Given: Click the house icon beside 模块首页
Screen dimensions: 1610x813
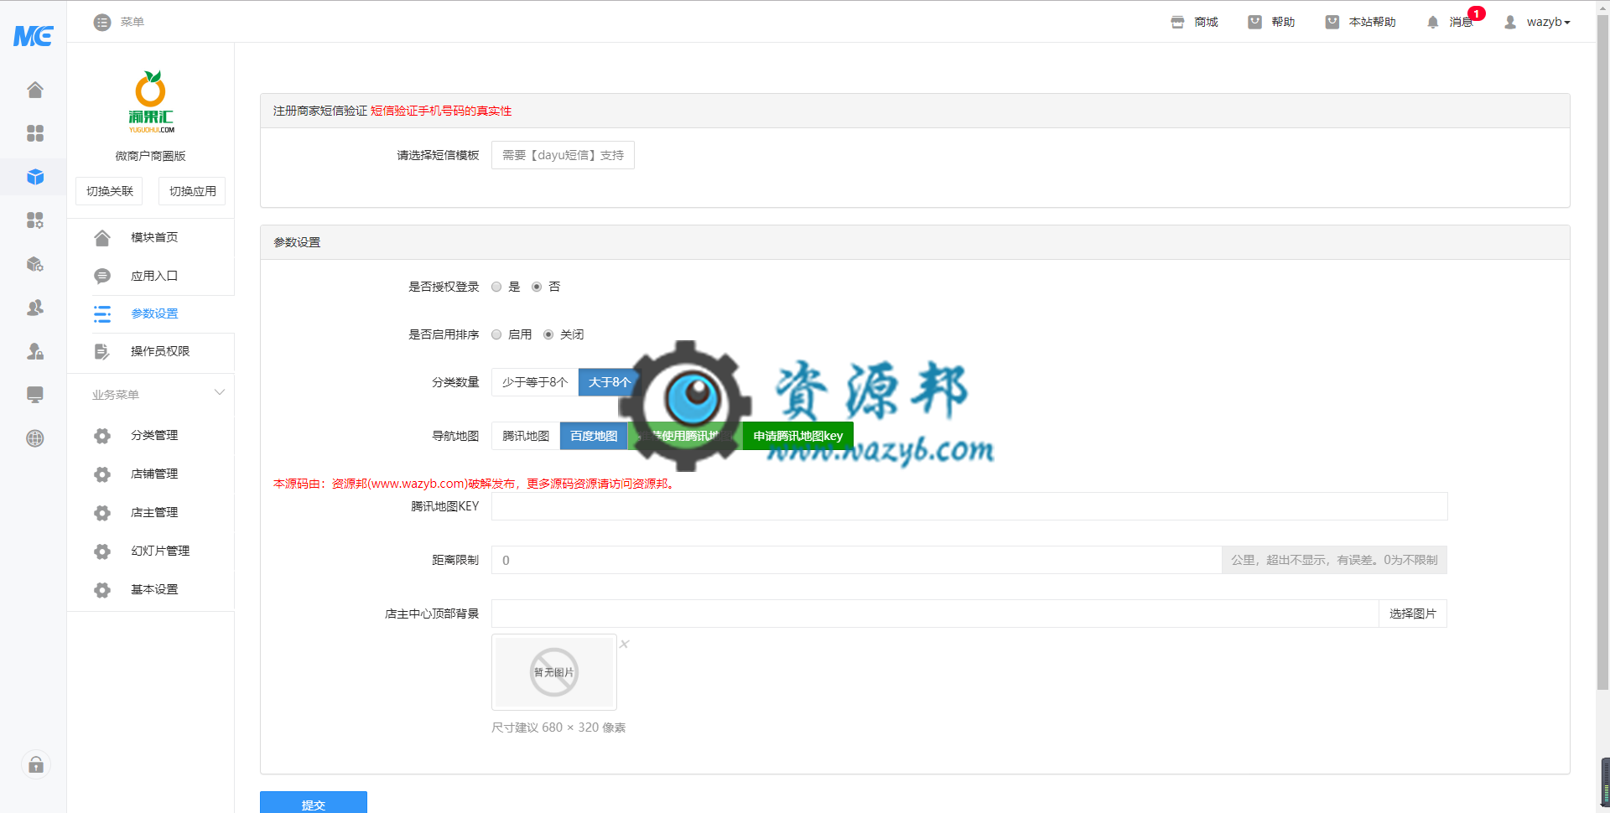Looking at the screenshot, I should 102,238.
